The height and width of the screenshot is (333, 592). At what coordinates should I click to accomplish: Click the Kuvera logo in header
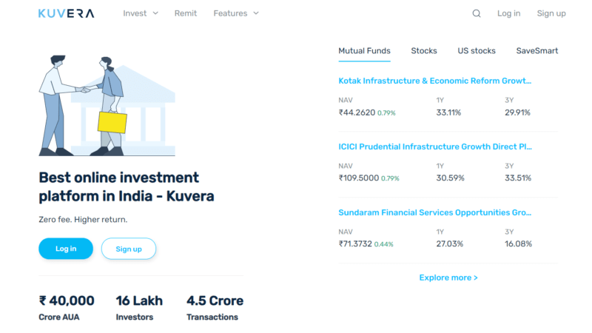tap(66, 13)
